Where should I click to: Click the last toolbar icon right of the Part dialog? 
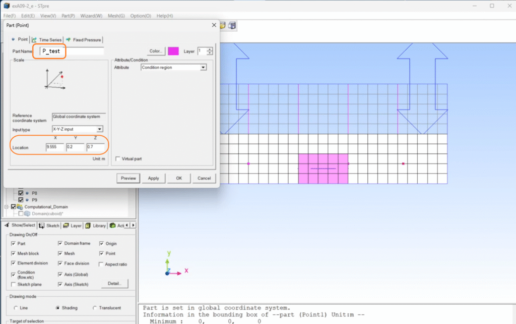(x=232, y=25)
